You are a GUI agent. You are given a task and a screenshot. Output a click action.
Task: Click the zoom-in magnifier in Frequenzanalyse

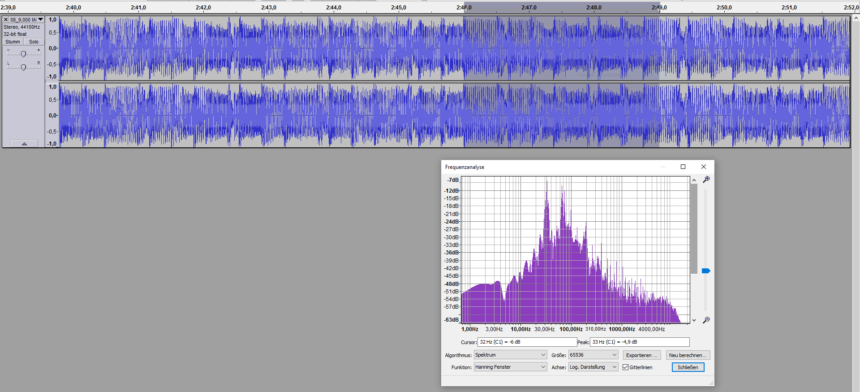(x=706, y=180)
